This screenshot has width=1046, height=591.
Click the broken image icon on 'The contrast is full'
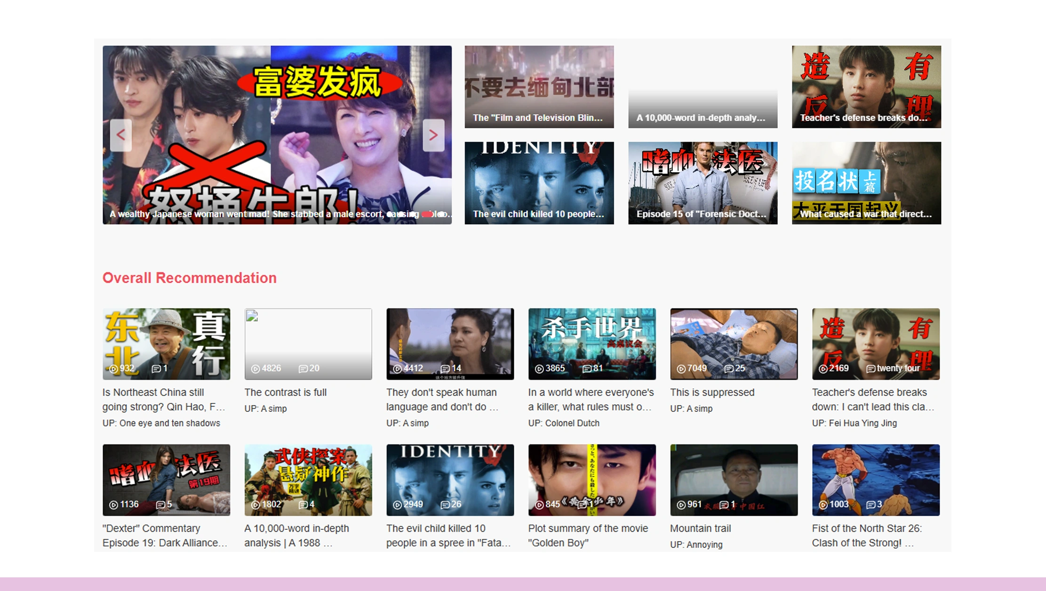(252, 316)
